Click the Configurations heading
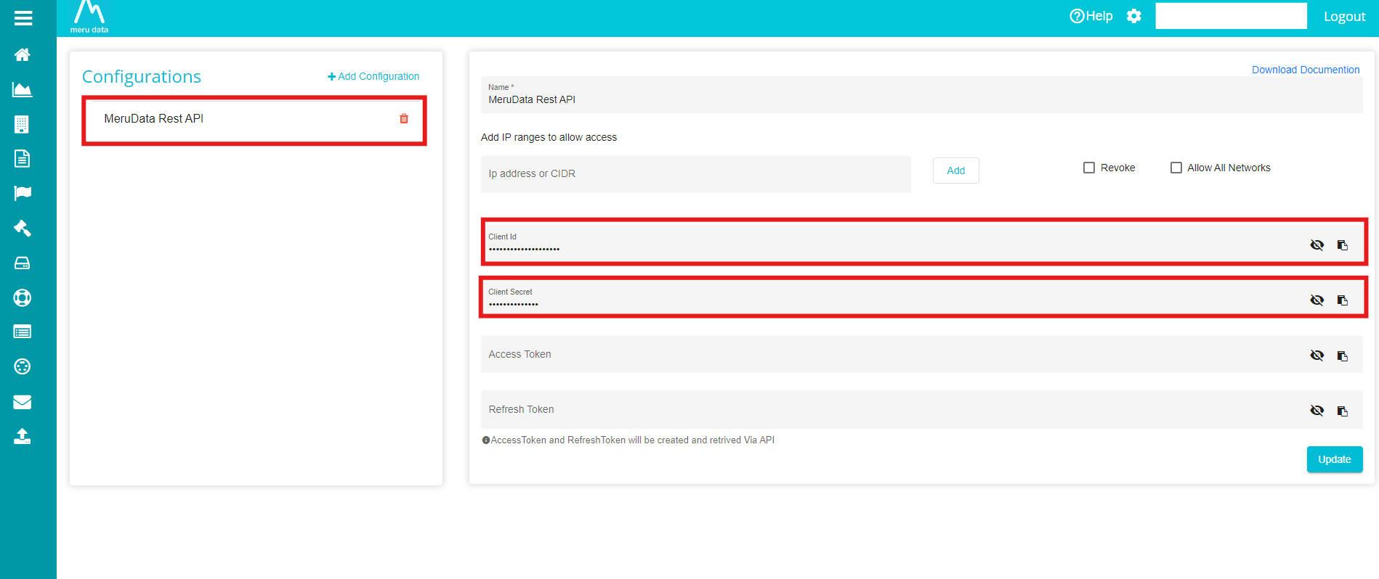 click(142, 77)
